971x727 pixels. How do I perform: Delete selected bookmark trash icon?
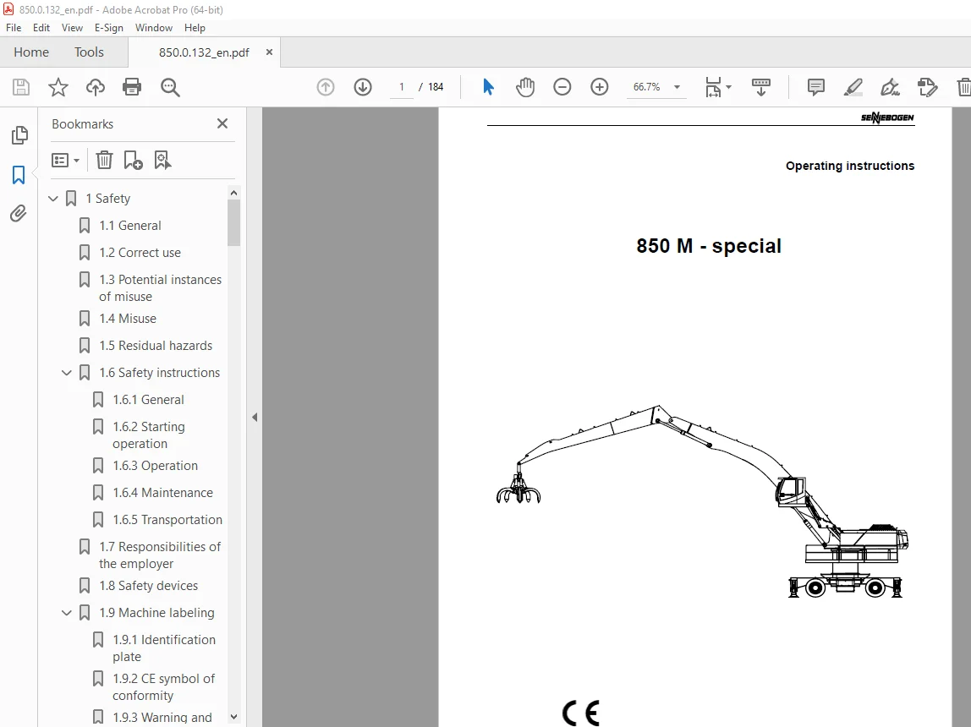[x=104, y=161]
